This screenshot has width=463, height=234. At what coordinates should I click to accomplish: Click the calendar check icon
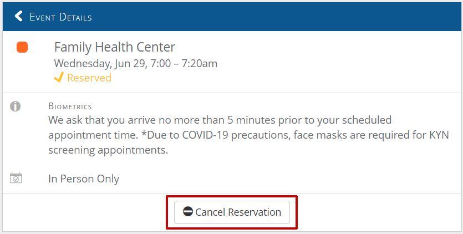point(16,178)
